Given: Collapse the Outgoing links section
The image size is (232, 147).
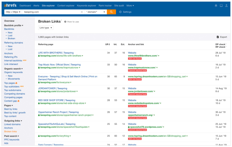Looking at the screenshot, I should pos(13,121).
